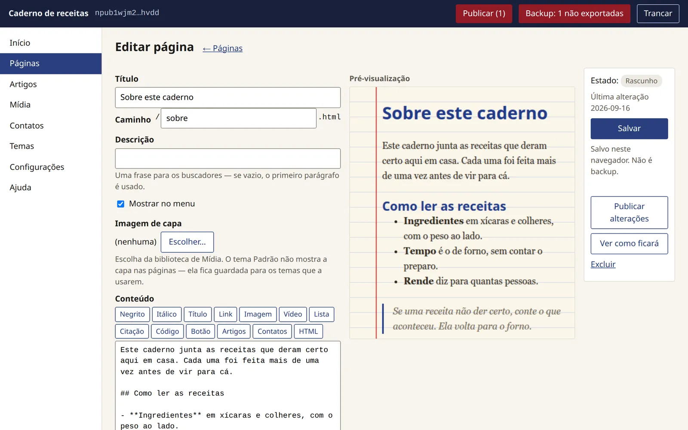Insert a Botão element
688x430 pixels.
pos(200,332)
